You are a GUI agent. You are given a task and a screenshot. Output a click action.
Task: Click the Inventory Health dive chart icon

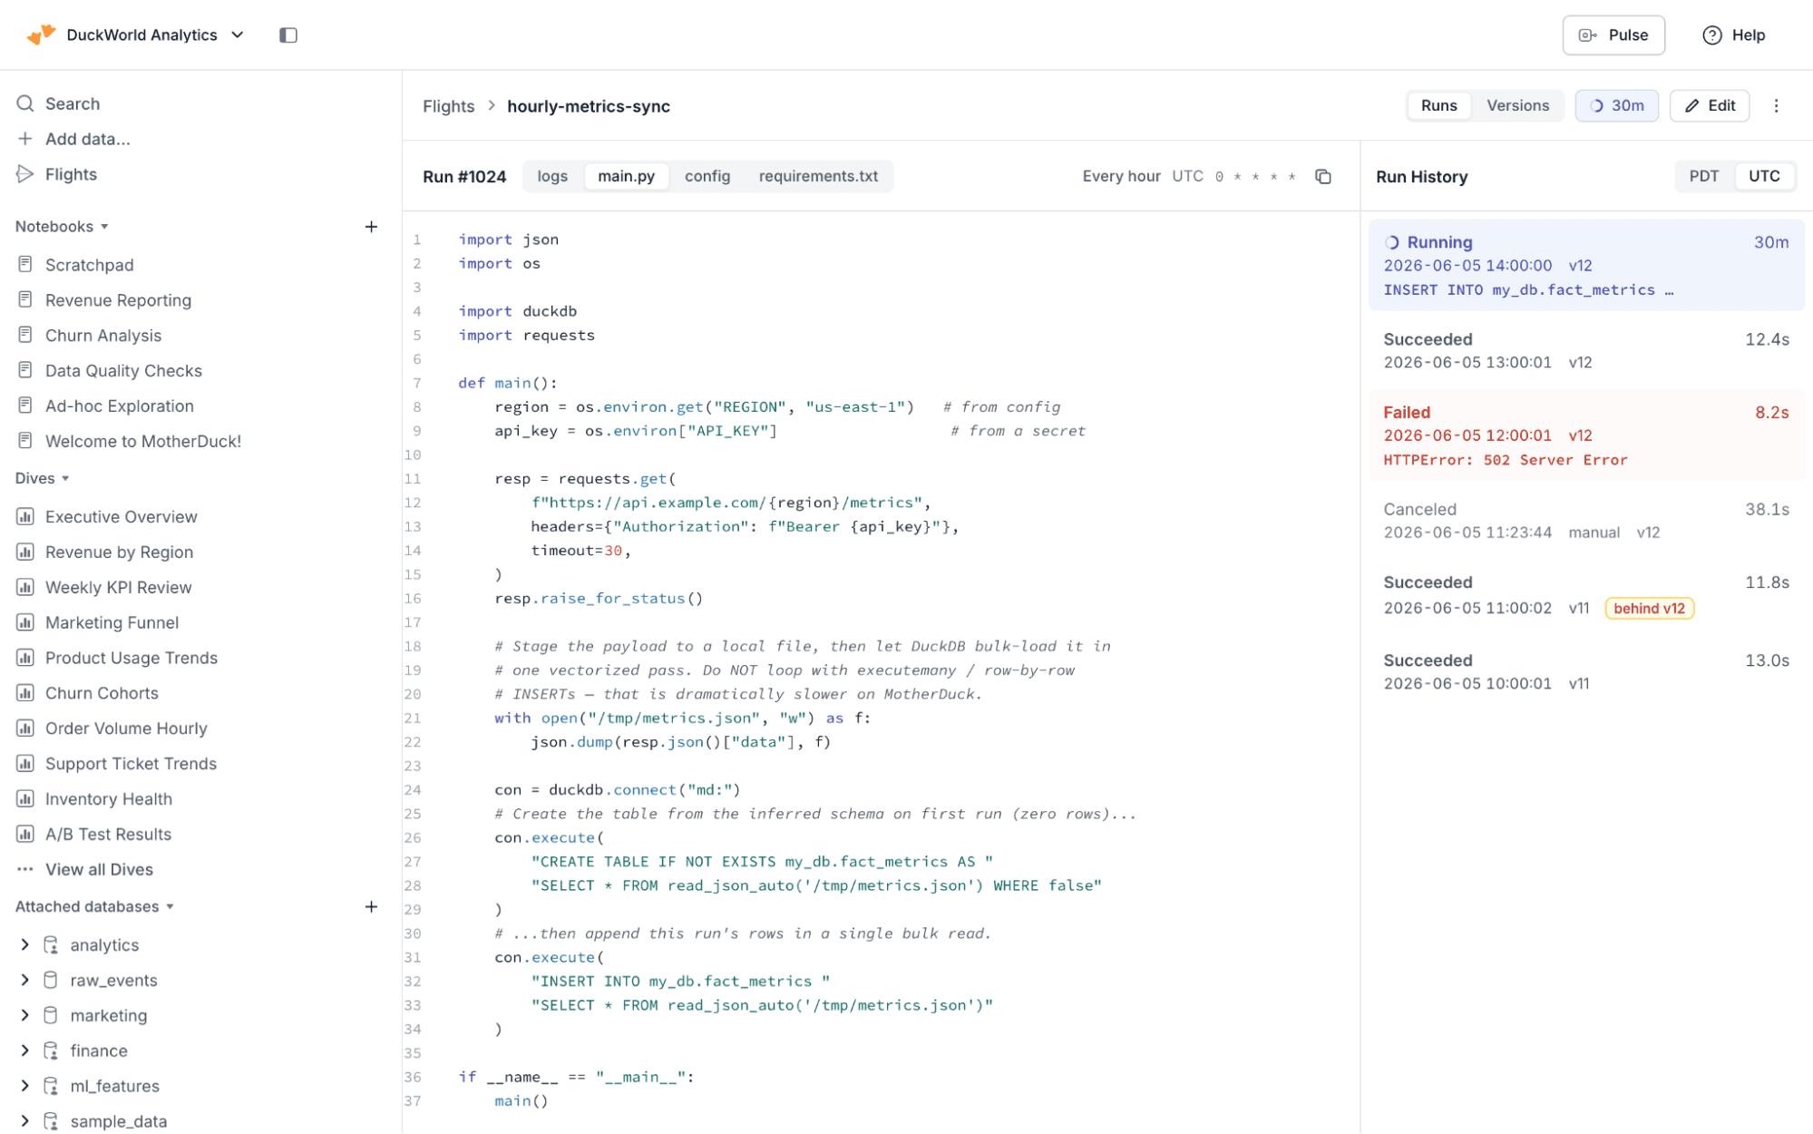25,799
